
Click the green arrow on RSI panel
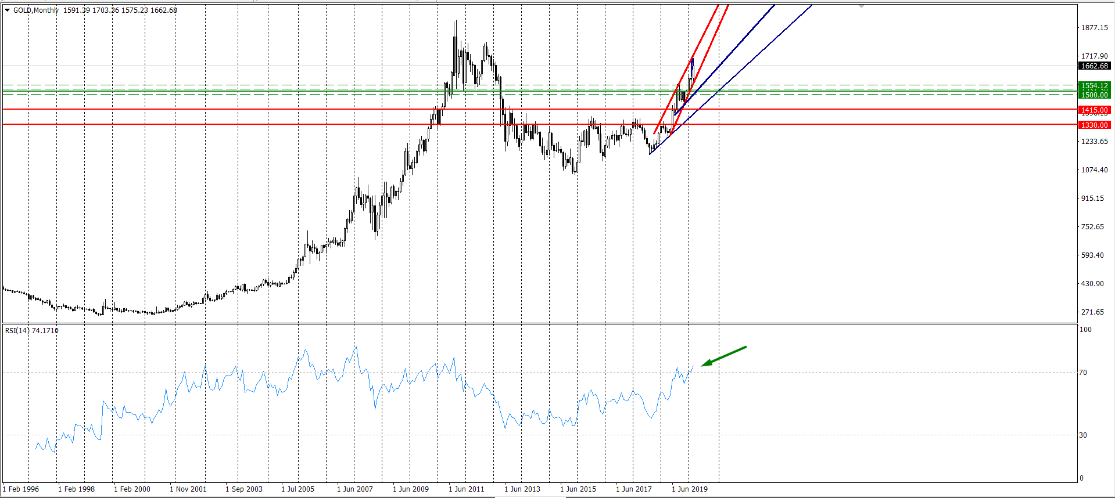723,356
